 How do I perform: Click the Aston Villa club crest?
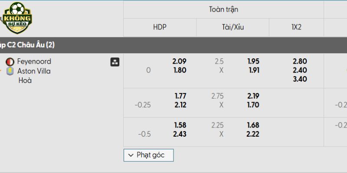coord(10,71)
